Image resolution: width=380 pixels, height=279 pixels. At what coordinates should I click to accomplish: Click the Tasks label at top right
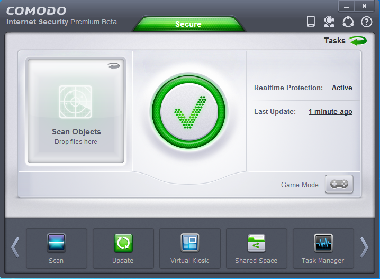pyautogui.click(x=334, y=40)
